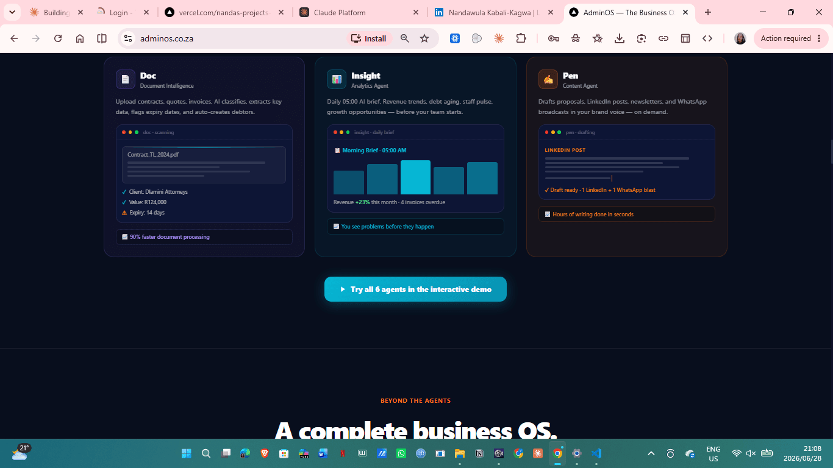
Task: Switch to the Building tab
Action: pos(56,12)
